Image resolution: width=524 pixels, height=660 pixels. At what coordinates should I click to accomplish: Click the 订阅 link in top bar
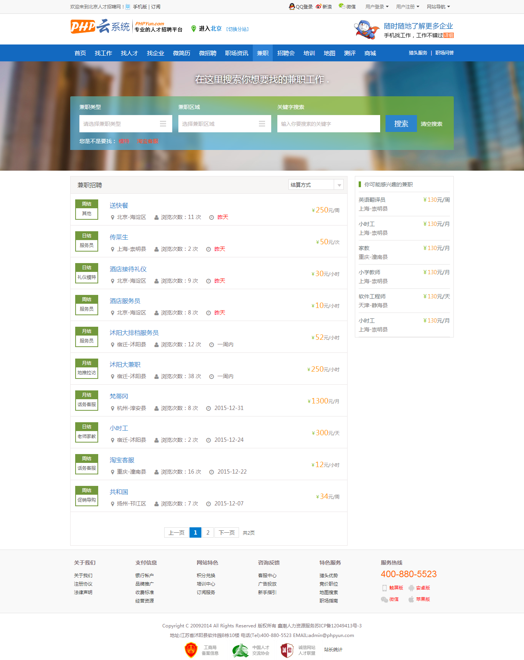(x=156, y=7)
